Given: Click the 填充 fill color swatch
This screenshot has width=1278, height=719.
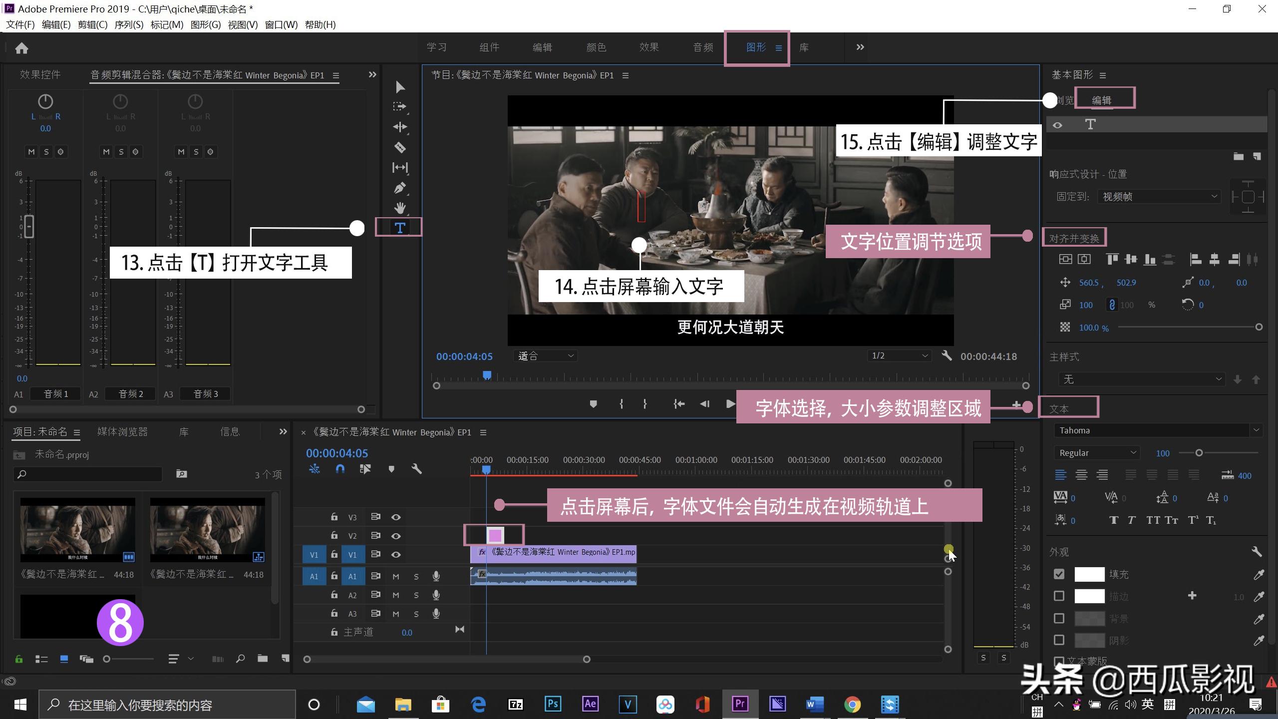Looking at the screenshot, I should pyautogui.click(x=1090, y=574).
